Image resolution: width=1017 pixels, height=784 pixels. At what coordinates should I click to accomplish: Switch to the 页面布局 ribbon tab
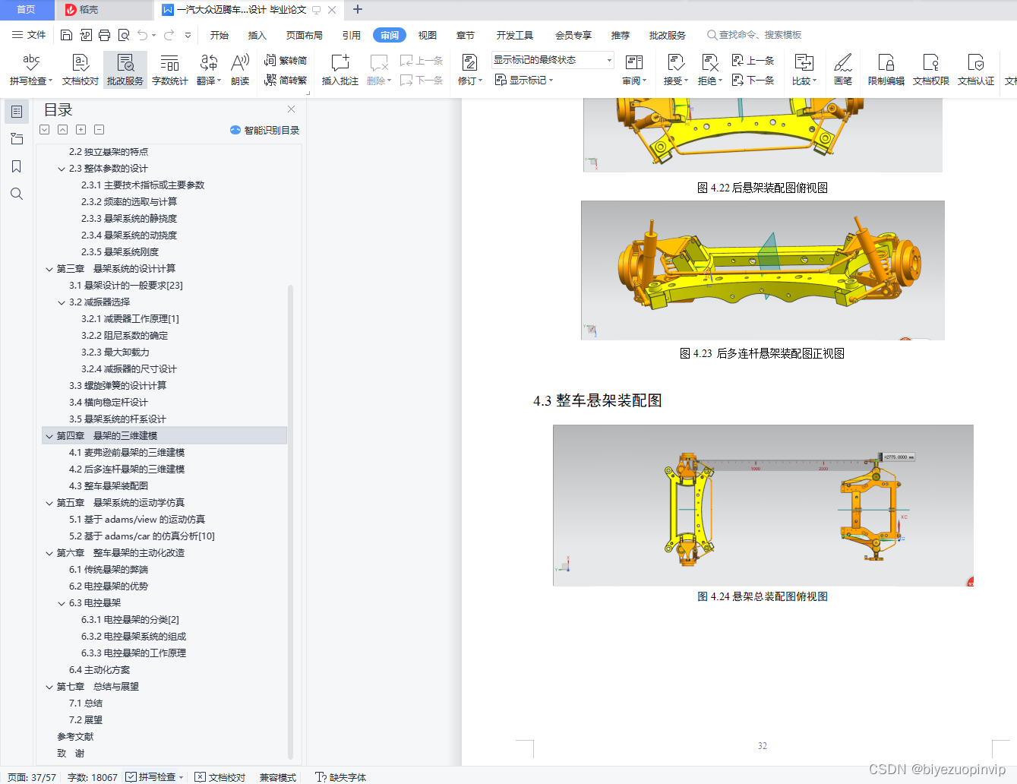(x=305, y=35)
